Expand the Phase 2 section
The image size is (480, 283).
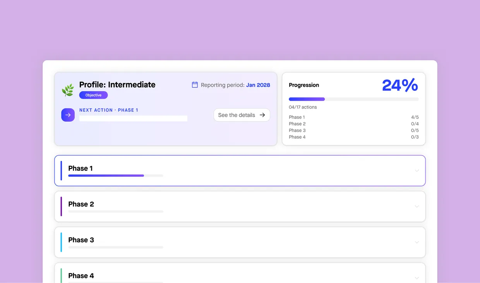(x=417, y=206)
